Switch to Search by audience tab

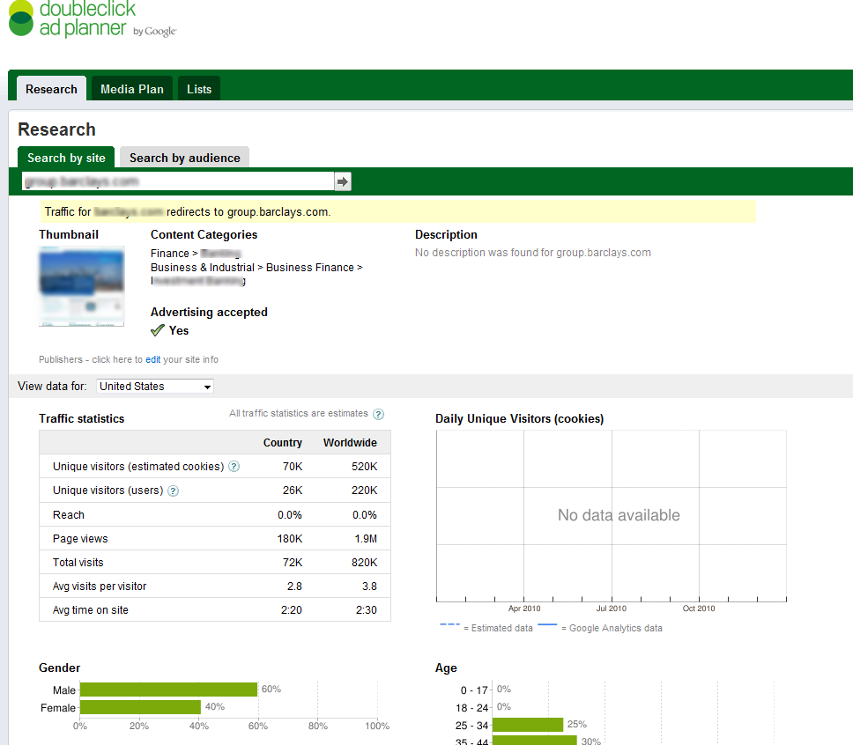pyautogui.click(x=185, y=158)
